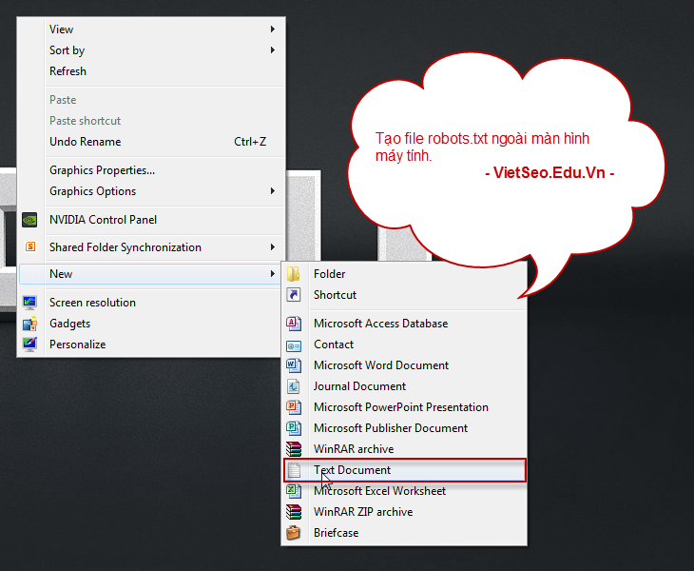Click the Microsoft Word Document icon
Screen dimensions: 694x571
295,365
